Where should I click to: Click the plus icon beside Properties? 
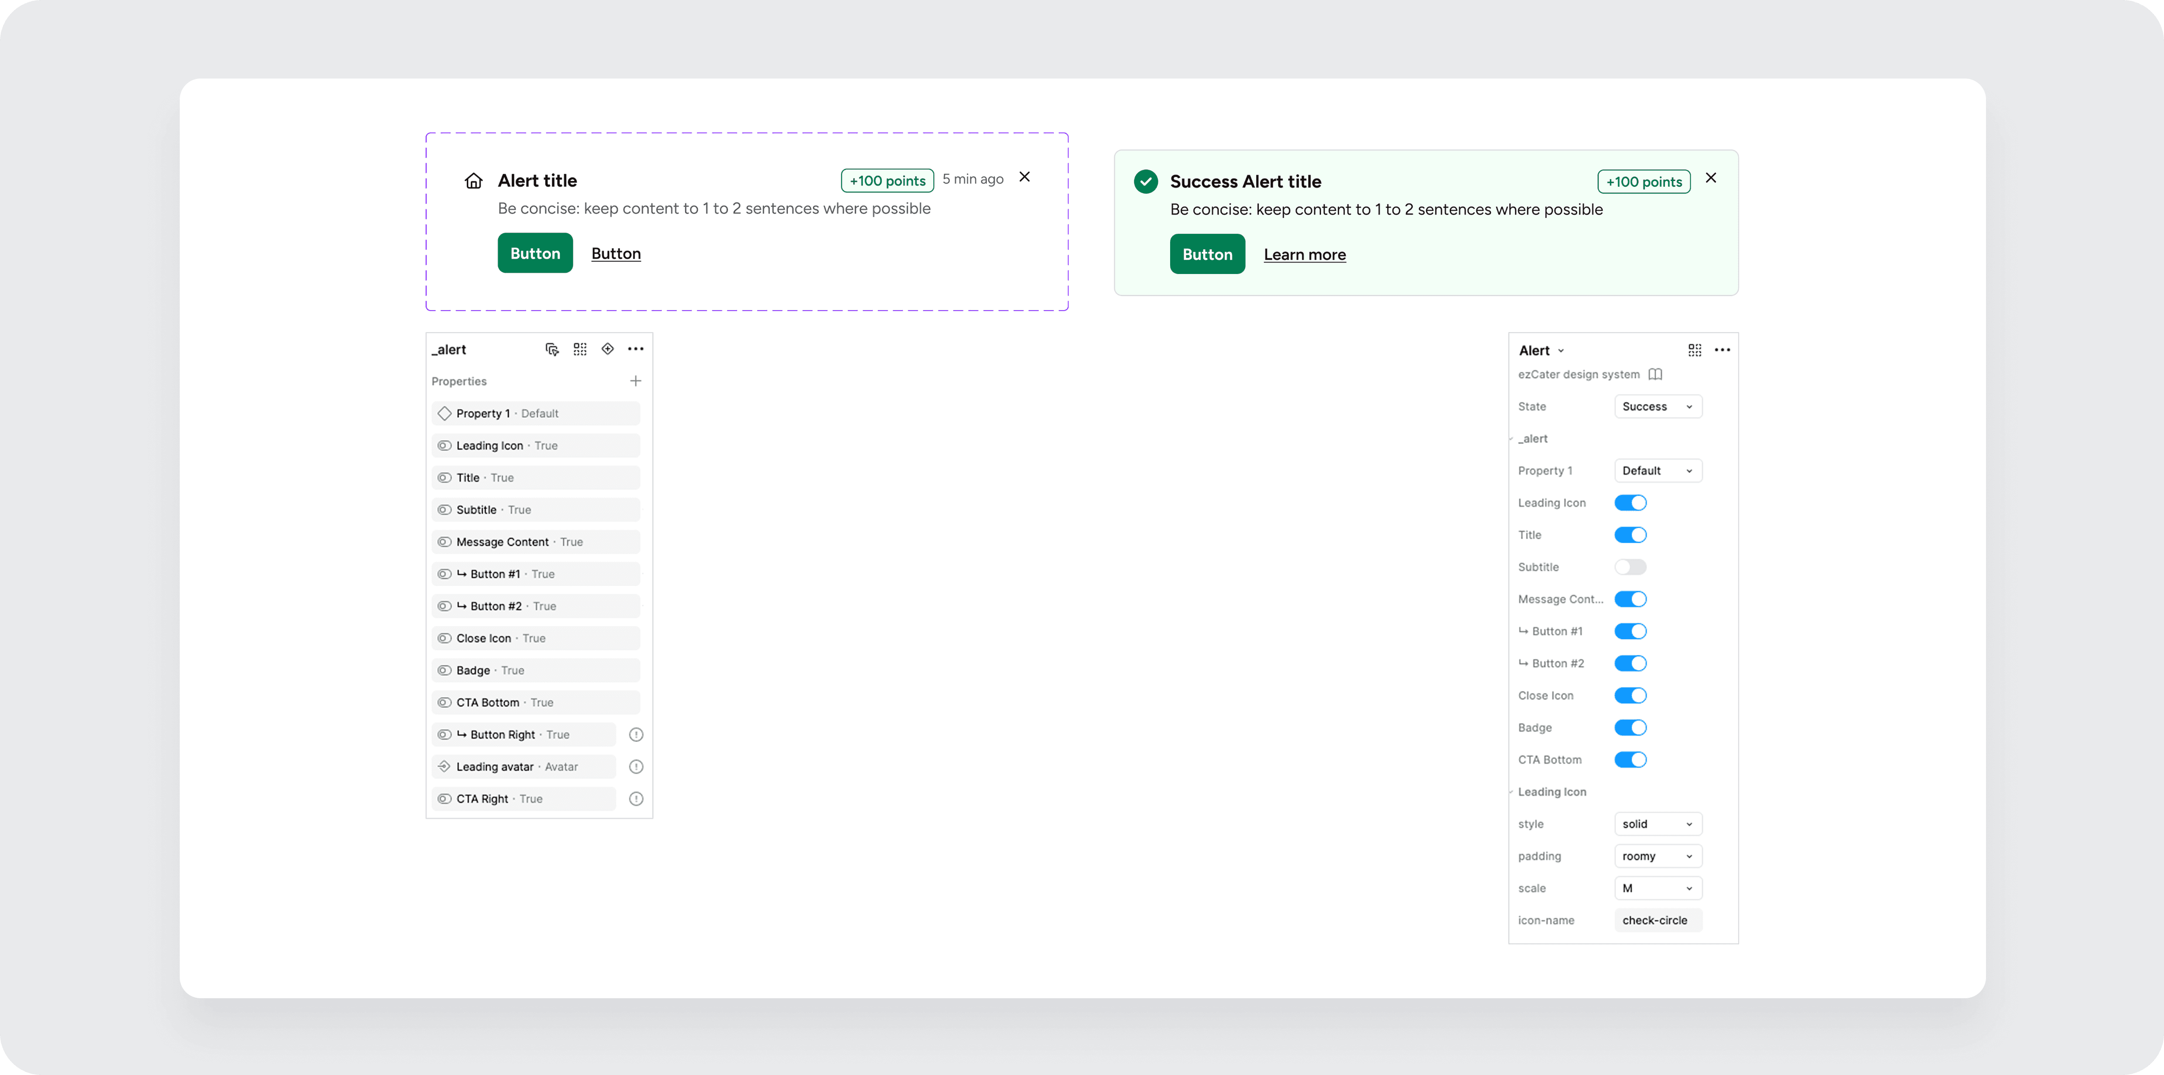636,381
